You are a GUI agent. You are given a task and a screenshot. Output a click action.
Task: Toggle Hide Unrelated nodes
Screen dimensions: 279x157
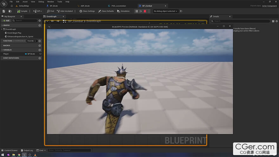[65, 11]
